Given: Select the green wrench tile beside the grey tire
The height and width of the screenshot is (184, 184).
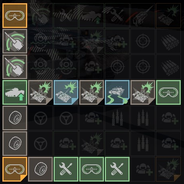Looking at the screenshot, I should pos(66,169).
